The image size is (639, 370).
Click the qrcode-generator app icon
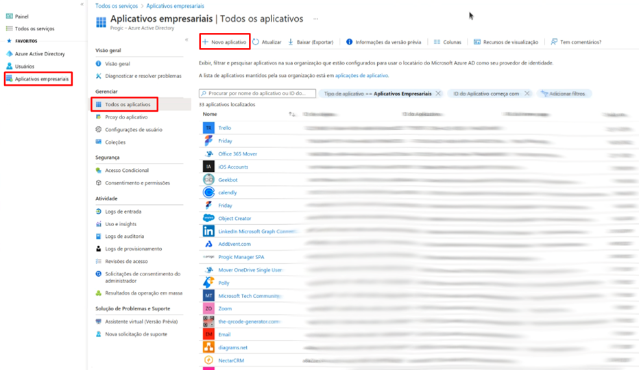tap(208, 321)
